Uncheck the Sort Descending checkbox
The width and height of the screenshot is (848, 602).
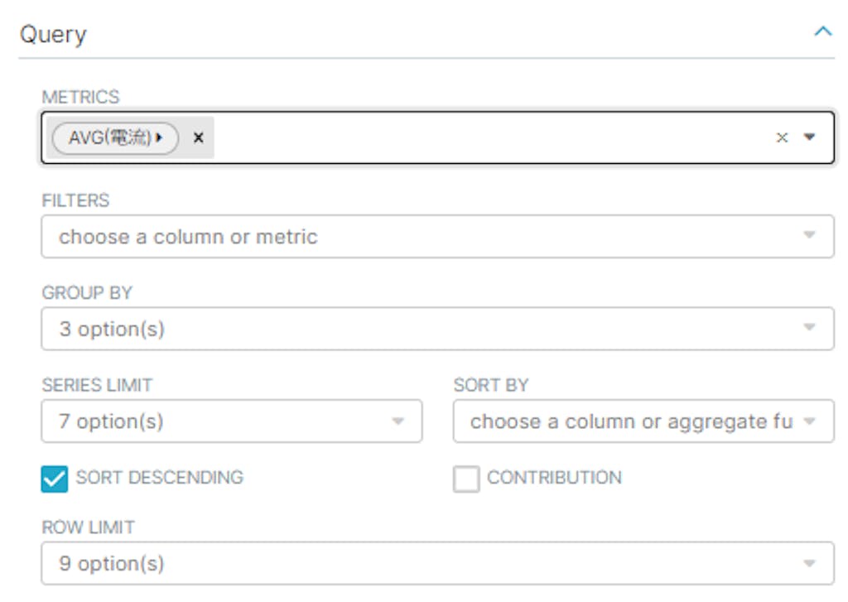55,479
